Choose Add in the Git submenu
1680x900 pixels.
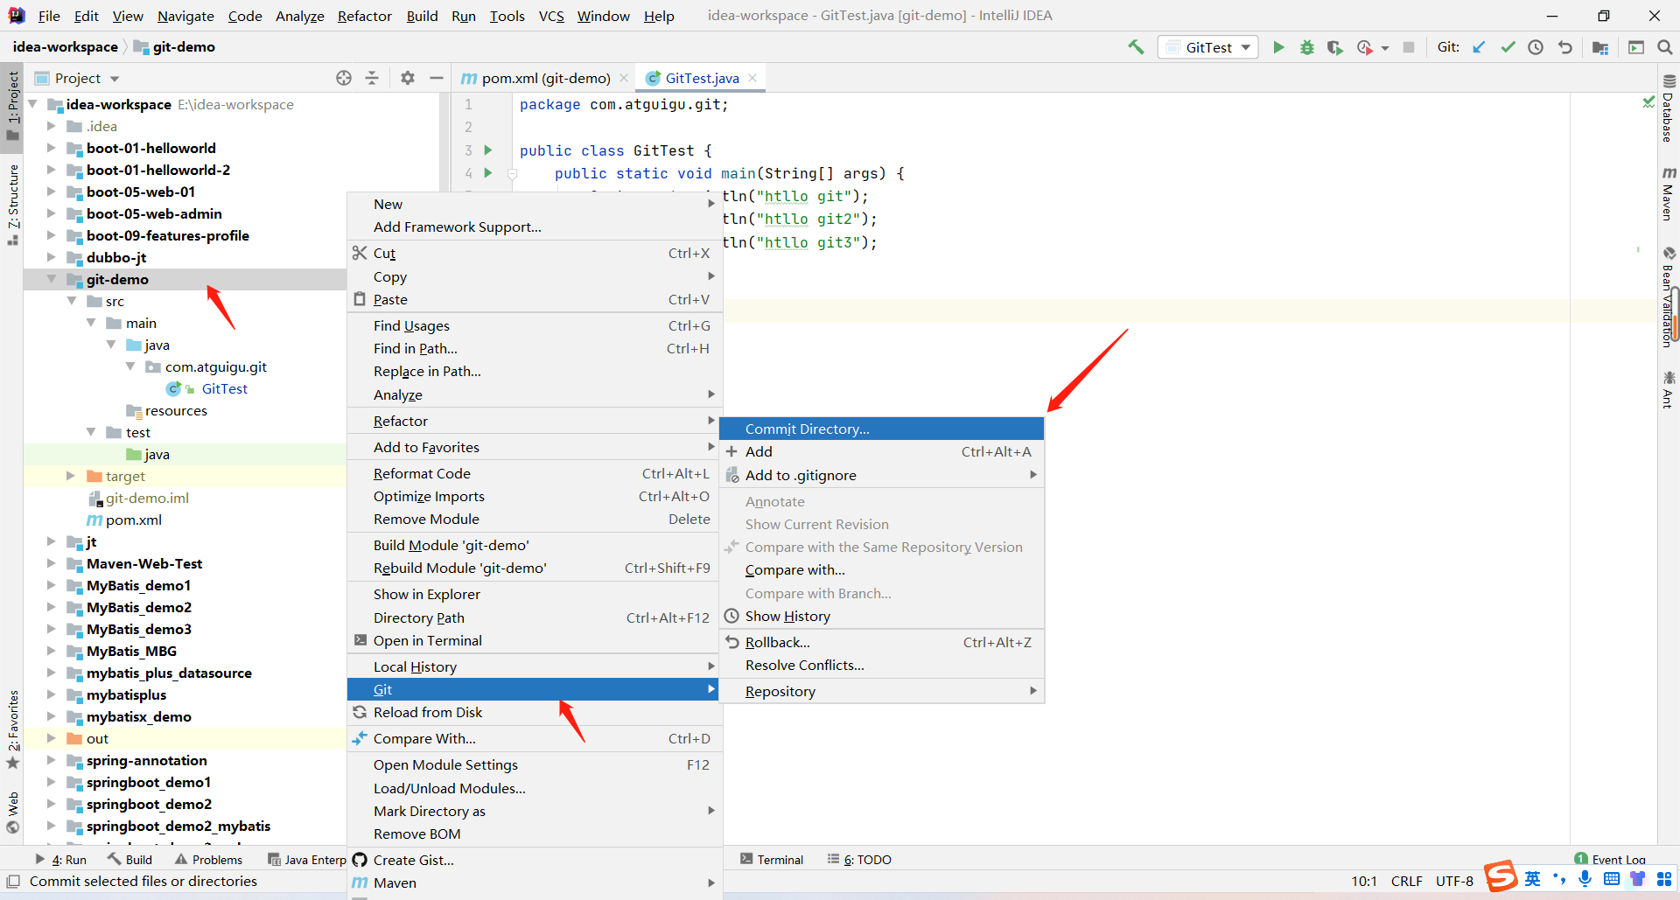(x=882, y=451)
